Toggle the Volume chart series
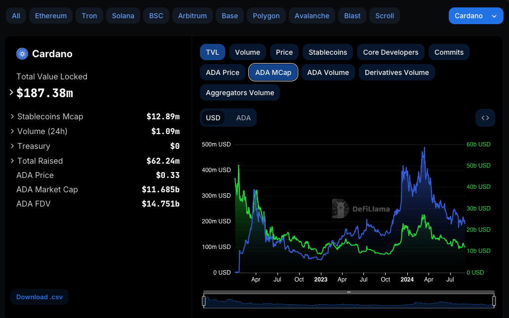 pyautogui.click(x=247, y=52)
